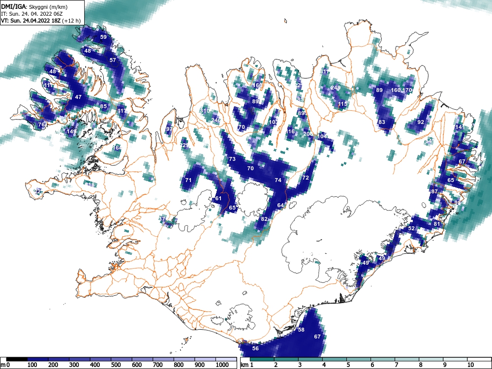The height and width of the screenshot is (369, 492).
Task: Click the visibility value '57' on the map
Action: point(113,60)
